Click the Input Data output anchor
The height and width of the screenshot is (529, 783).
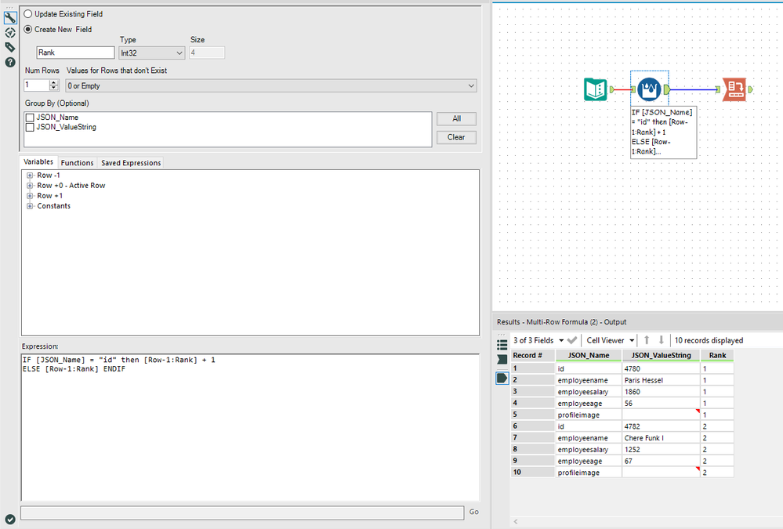click(x=611, y=90)
